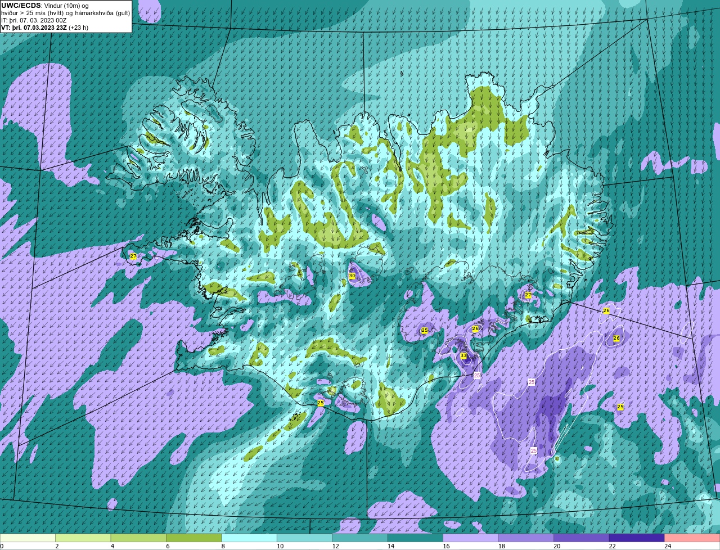Click the yellow 26 marker just northeast of the 33 marker
720x550 pixels.
pyautogui.click(x=475, y=328)
